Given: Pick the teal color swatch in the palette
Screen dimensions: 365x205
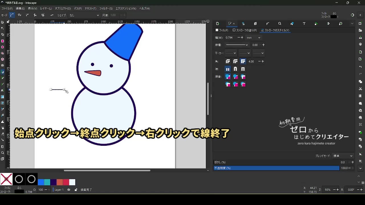Looking at the screenshot, I should [47, 182].
